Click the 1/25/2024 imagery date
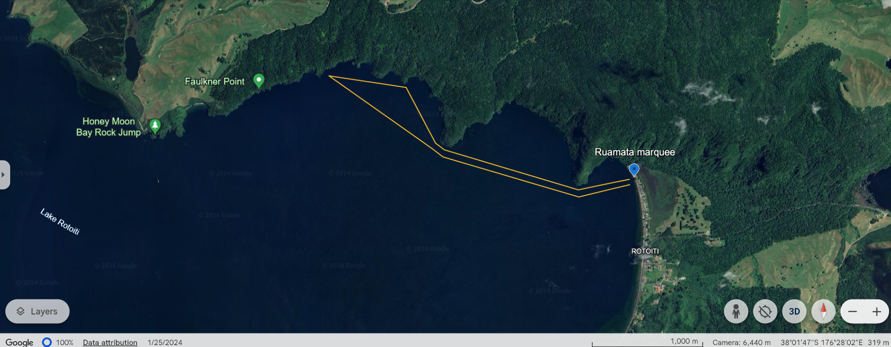Image resolution: width=891 pixels, height=347 pixels. tap(165, 342)
